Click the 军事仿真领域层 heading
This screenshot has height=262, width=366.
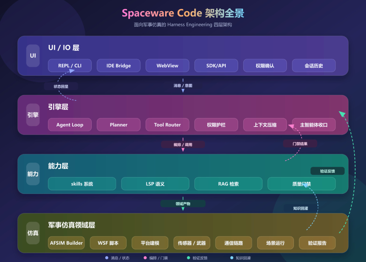[x=72, y=225]
